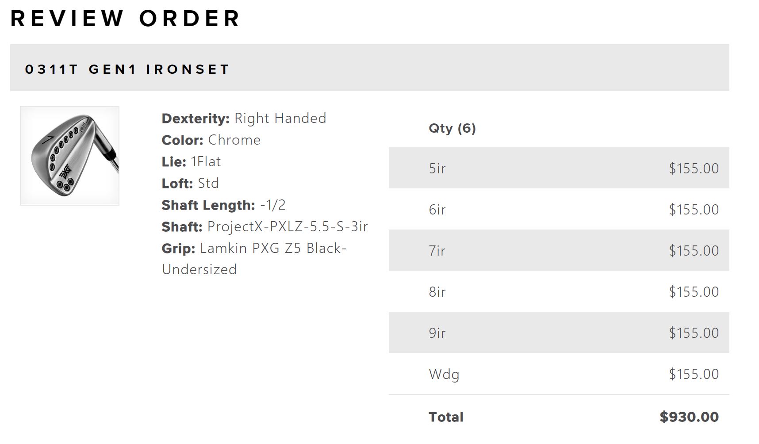Click the ProjectX-PXLZ-5.5-S-3ir shaft text
Image resolution: width=759 pixels, height=444 pixels.
pyautogui.click(x=287, y=226)
